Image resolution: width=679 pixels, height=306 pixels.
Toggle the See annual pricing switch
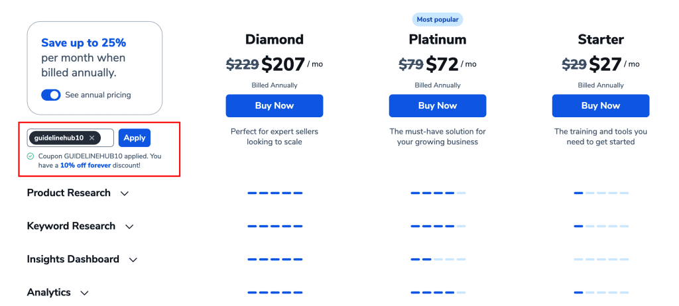point(50,95)
